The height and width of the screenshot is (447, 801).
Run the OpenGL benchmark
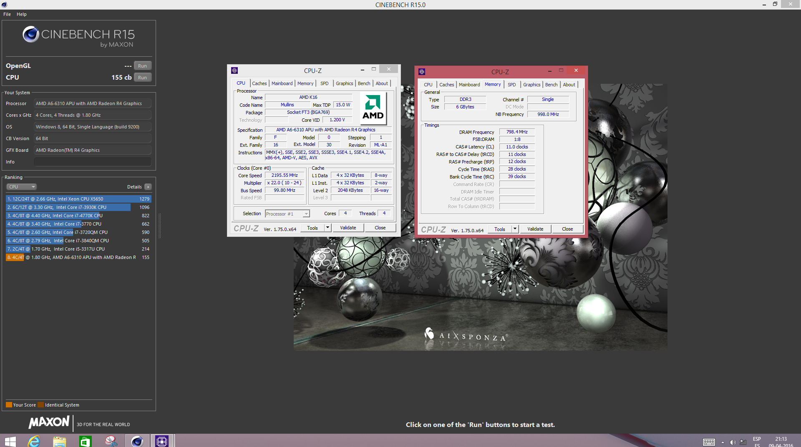[143, 66]
